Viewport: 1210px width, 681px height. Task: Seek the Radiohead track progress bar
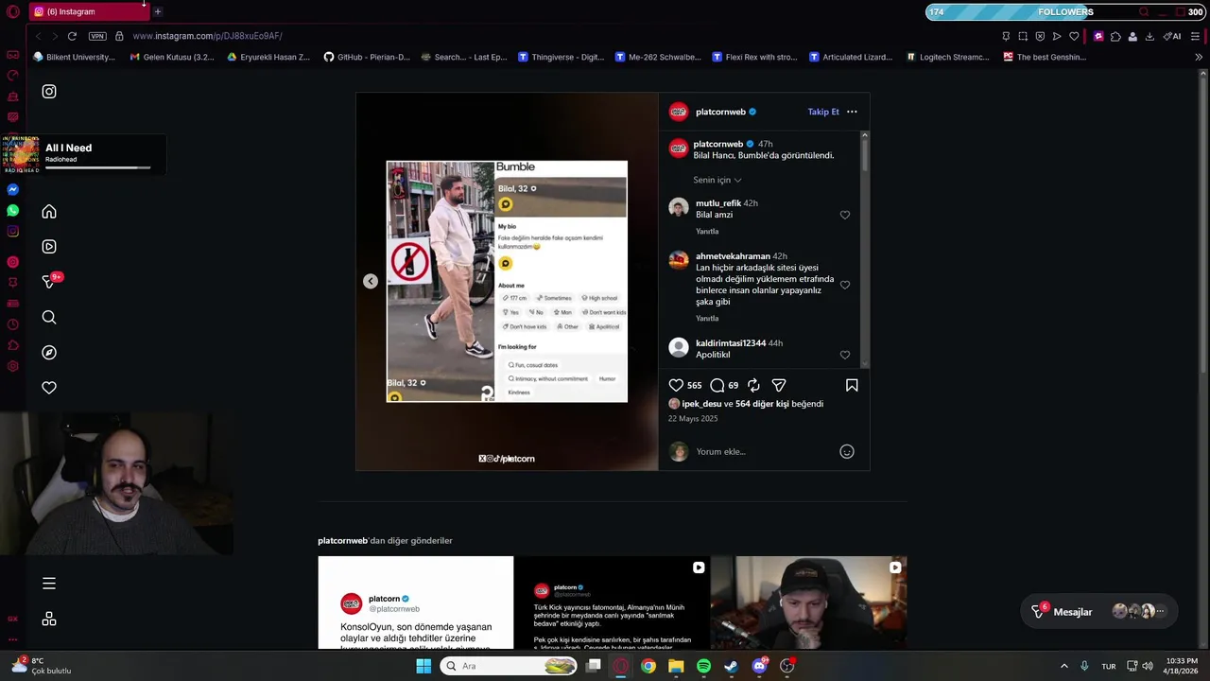pyautogui.click(x=97, y=168)
